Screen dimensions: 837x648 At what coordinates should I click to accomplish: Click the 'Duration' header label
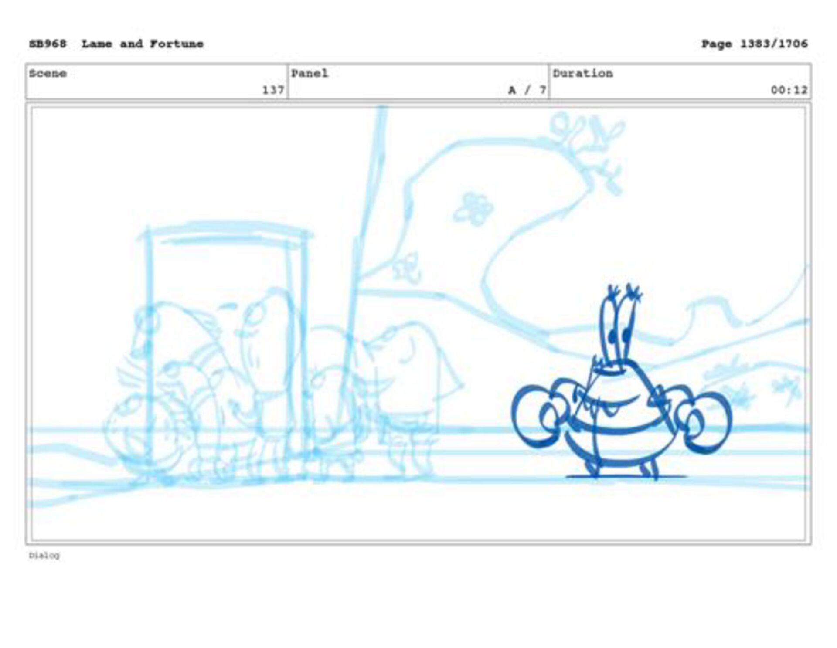[x=583, y=73]
